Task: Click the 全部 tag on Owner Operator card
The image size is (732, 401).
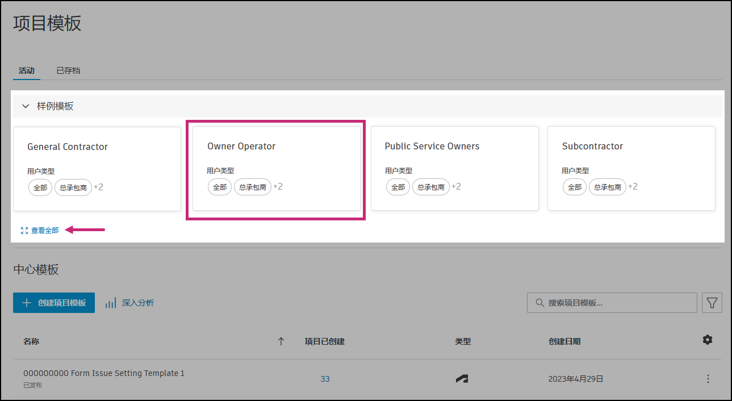Action: tap(220, 187)
